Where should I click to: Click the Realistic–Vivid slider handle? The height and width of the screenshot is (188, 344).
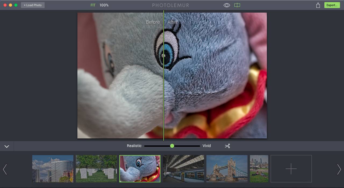(172, 146)
